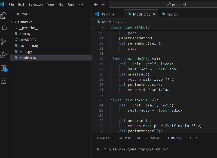The height and width of the screenshot is (158, 217).
Task: Close the Modelo.py tab
Action: (154, 14)
